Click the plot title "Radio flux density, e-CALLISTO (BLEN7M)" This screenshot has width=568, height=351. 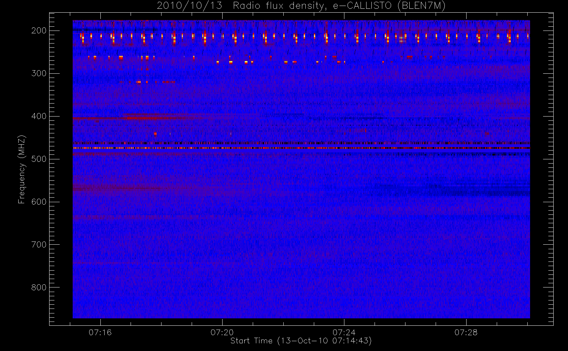coord(339,6)
